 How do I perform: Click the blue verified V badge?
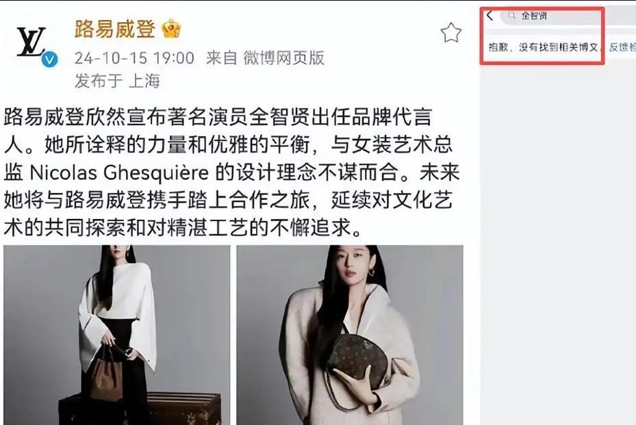pyautogui.click(x=49, y=60)
